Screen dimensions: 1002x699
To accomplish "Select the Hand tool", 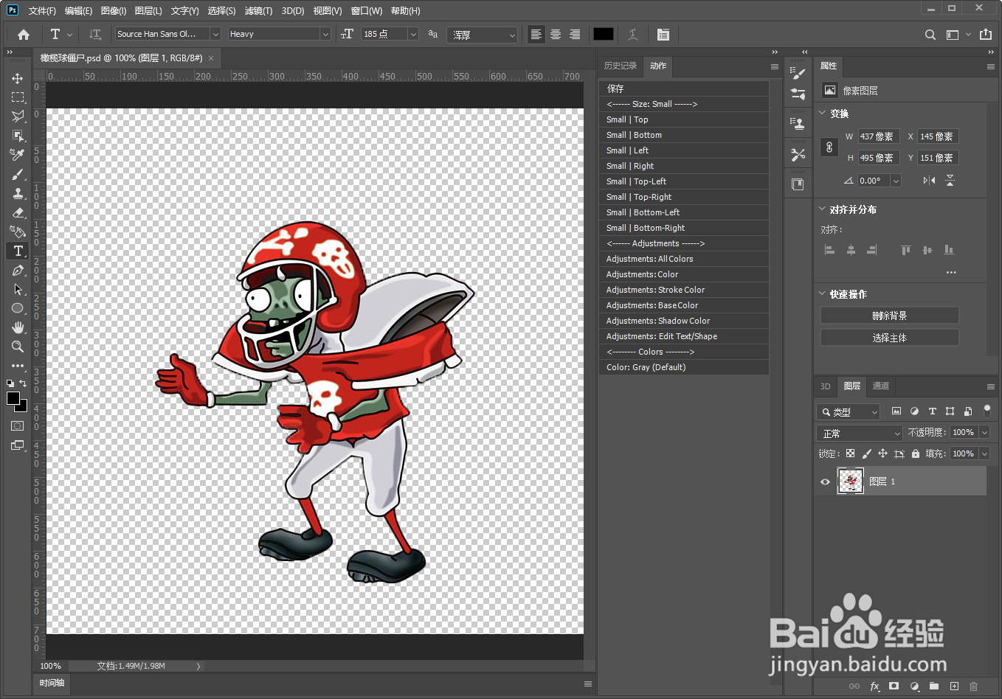I will point(18,327).
